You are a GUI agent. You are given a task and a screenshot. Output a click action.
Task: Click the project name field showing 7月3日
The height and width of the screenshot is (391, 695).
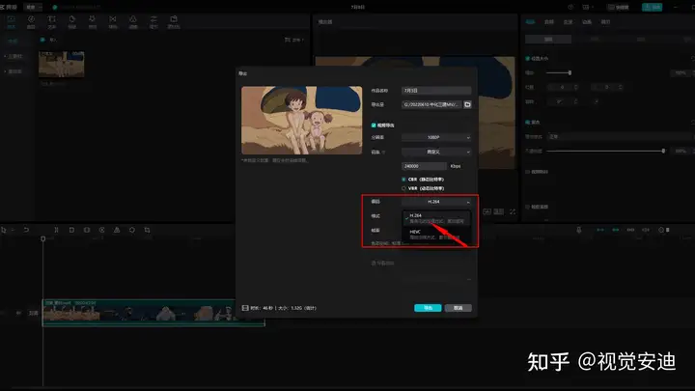(x=436, y=91)
